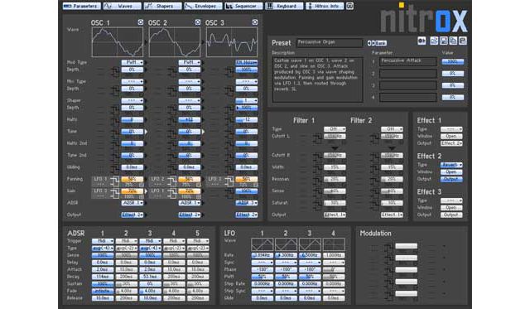Select LFO 3 waveform display
The height and width of the screenshot is (309, 530).
pos(310,244)
